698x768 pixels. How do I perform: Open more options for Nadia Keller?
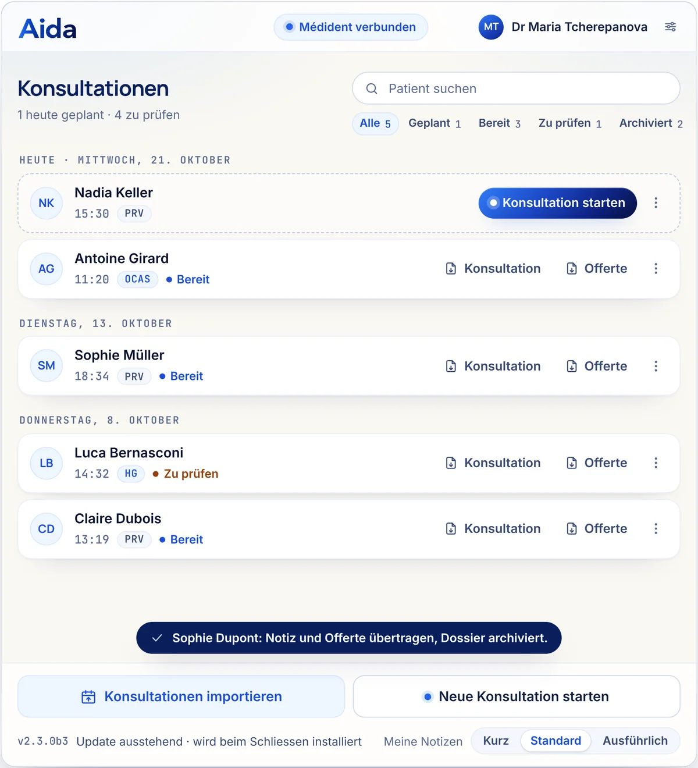pyautogui.click(x=656, y=203)
